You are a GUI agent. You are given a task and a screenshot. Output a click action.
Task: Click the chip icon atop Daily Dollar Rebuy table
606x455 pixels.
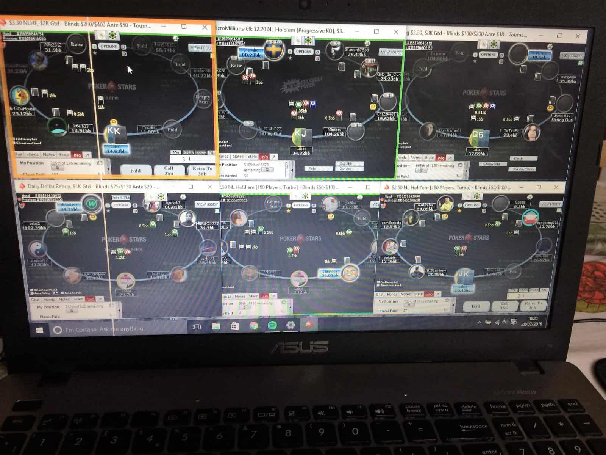point(161,197)
